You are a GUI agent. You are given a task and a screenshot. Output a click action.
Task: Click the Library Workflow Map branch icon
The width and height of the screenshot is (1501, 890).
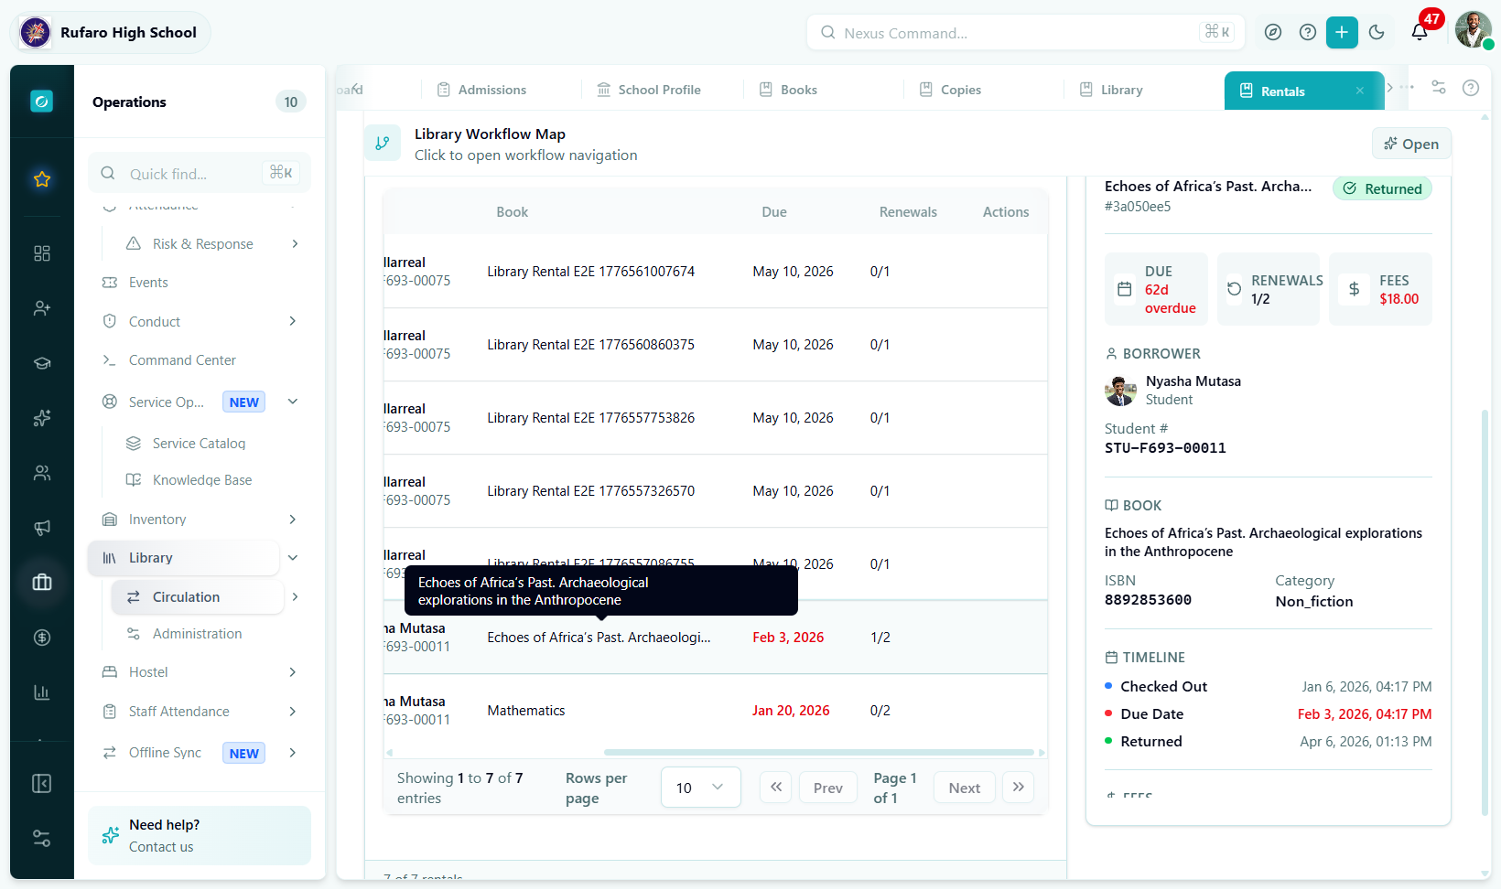tap(383, 143)
